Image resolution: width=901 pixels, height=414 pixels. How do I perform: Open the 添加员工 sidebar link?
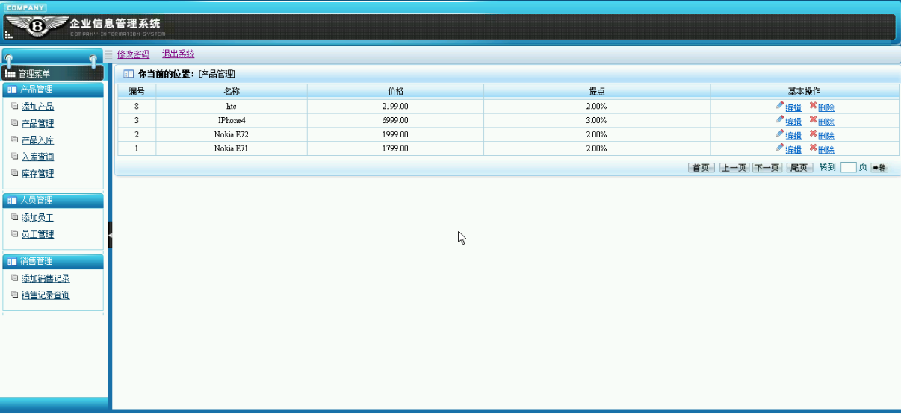[37, 218]
